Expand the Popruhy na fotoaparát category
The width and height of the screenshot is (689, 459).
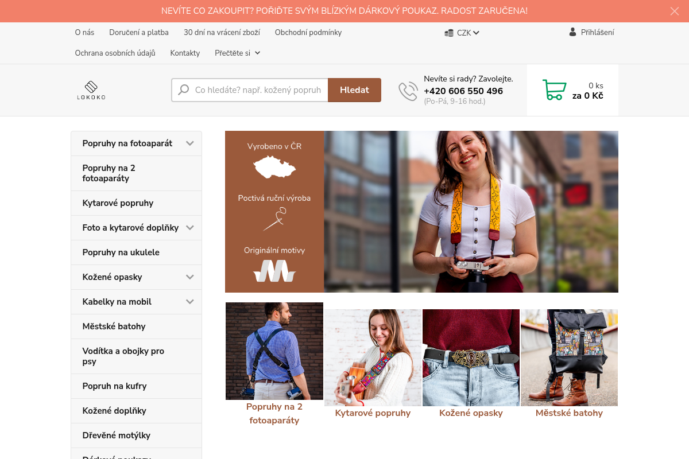pyautogui.click(x=190, y=143)
